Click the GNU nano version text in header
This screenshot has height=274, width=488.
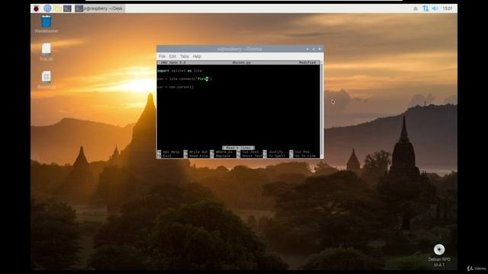[x=173, y=62]
